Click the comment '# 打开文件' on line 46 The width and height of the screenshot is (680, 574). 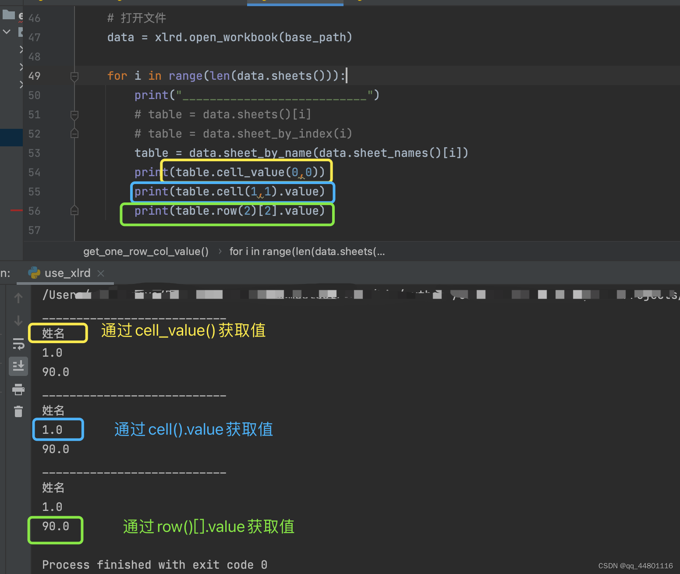coord(137,18)
